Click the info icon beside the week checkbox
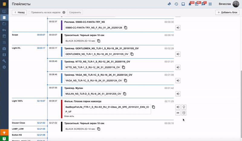 click(64, 12)
